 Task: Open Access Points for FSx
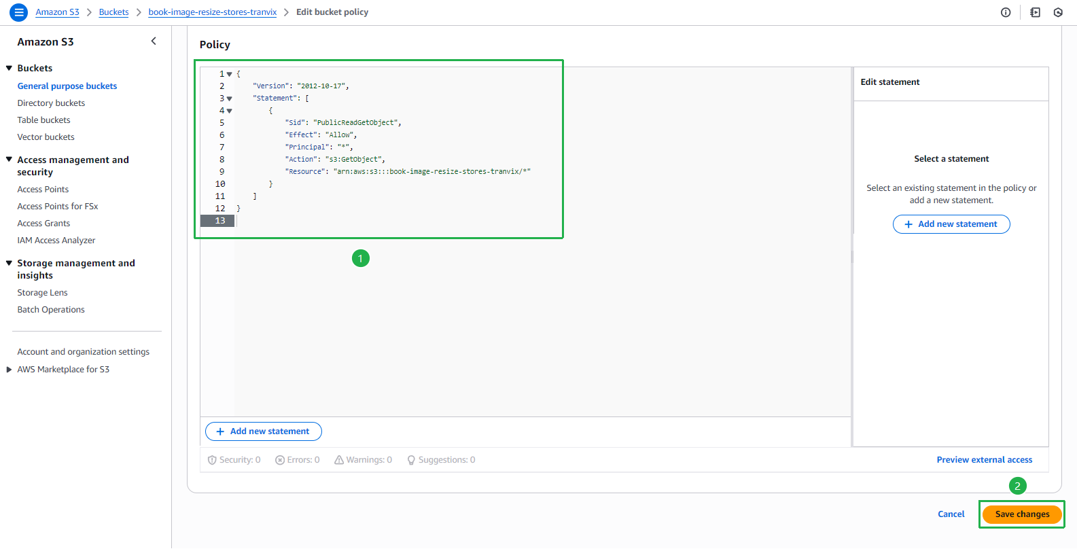coord(58,207)
